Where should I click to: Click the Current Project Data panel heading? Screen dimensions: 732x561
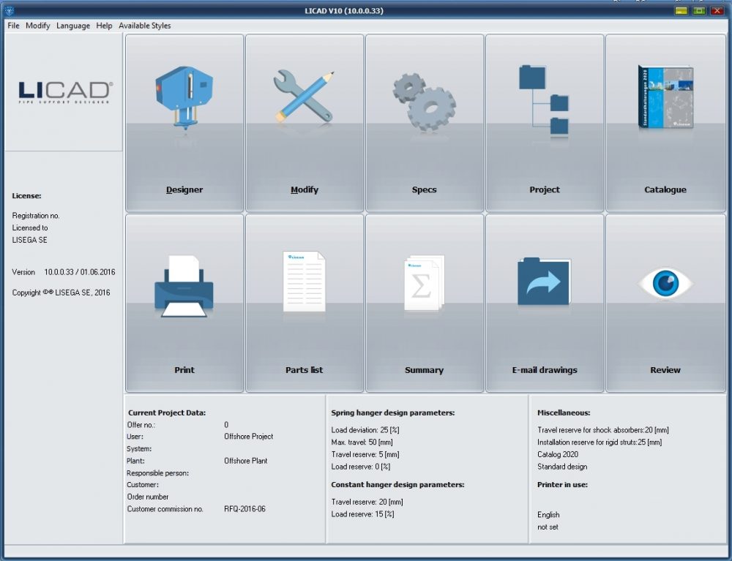point(167,413)
